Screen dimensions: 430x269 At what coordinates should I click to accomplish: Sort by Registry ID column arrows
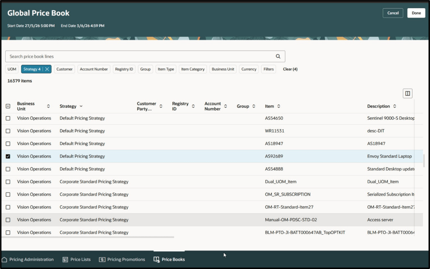pos(193,106)
